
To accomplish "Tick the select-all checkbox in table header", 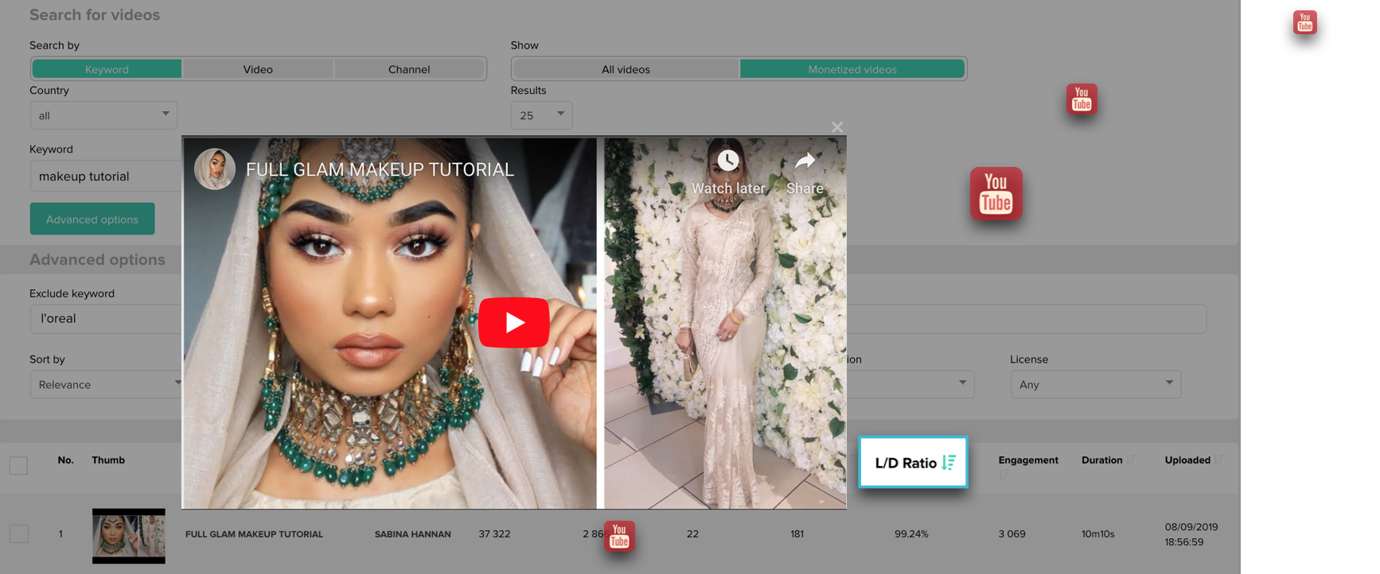I will click(18, 465).
